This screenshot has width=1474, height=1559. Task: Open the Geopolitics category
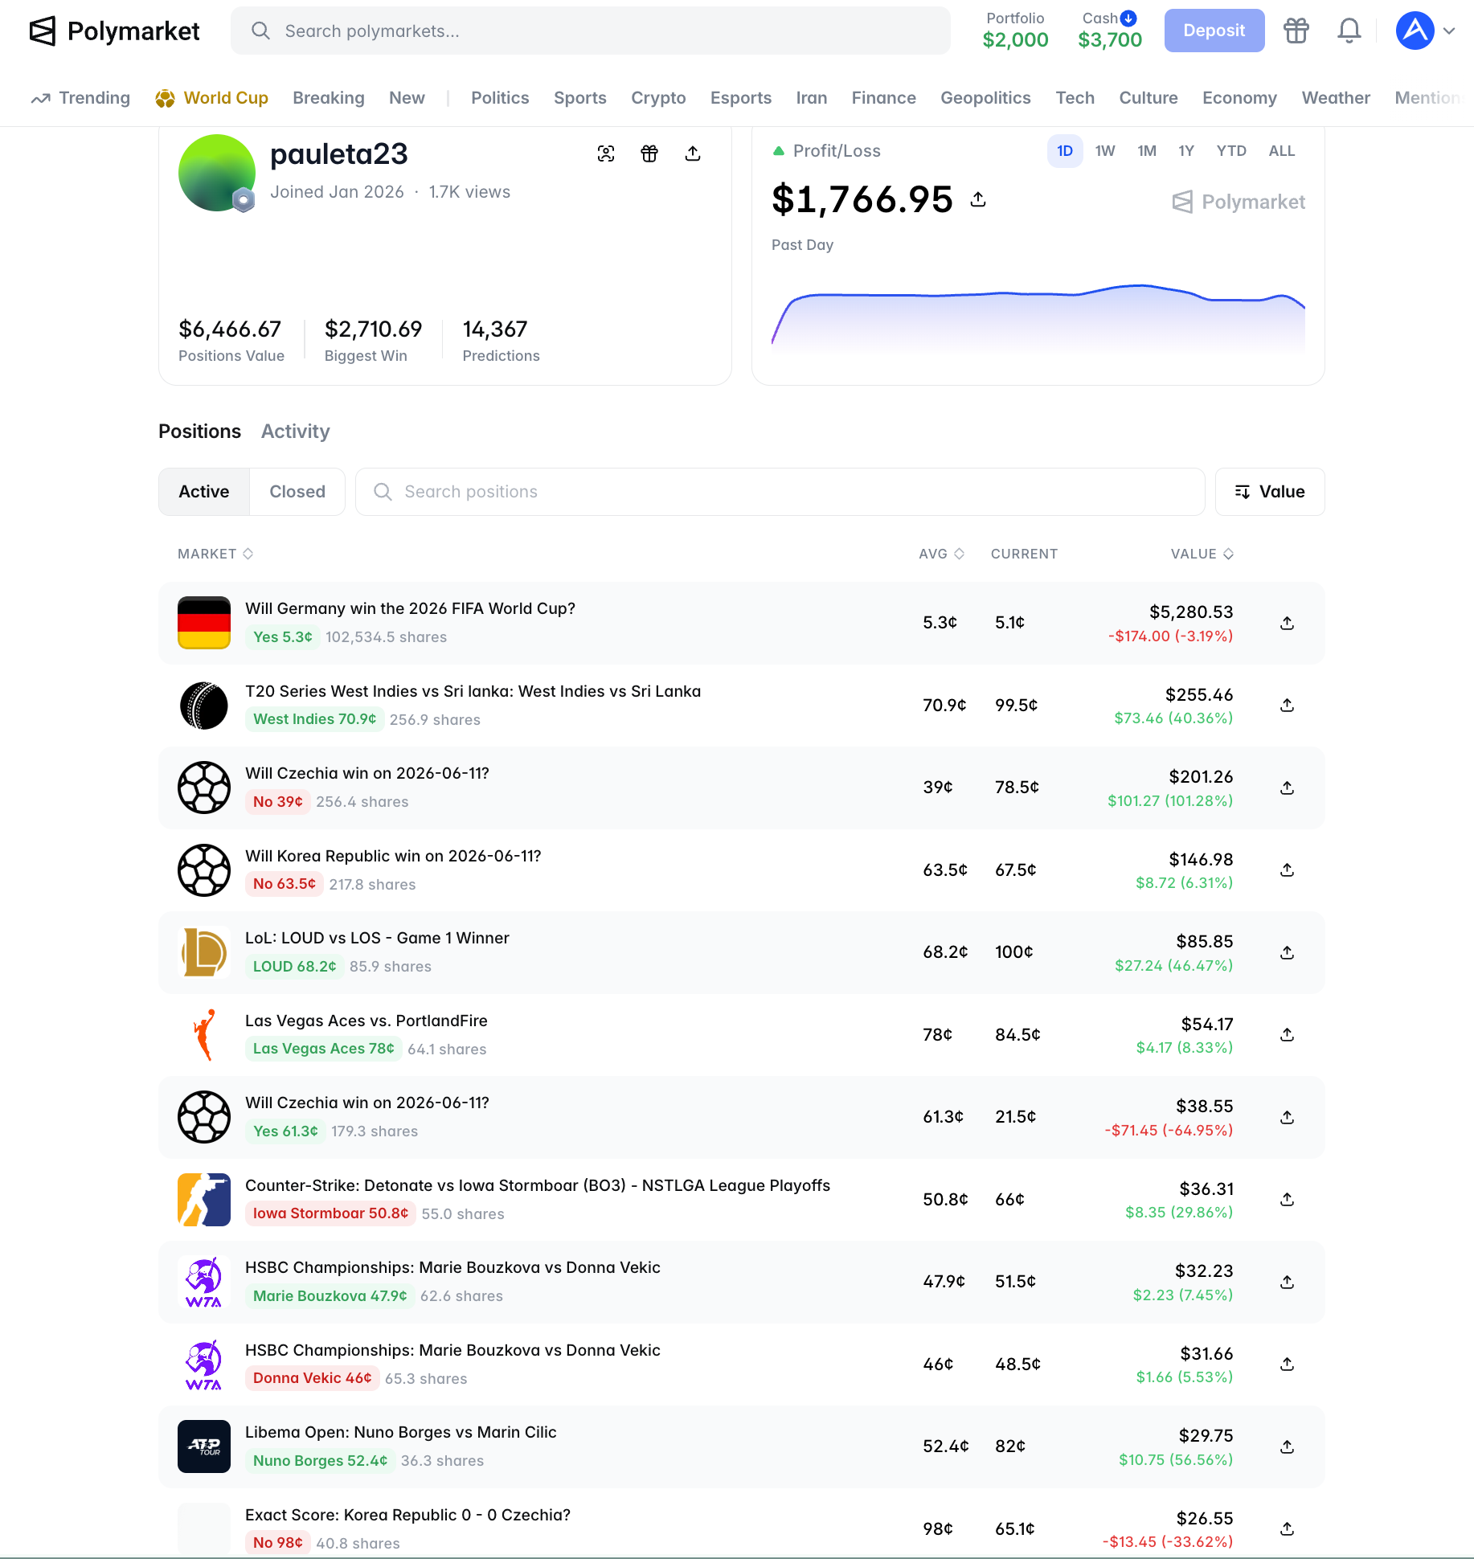pyautogui.click(x=985, y=98)
